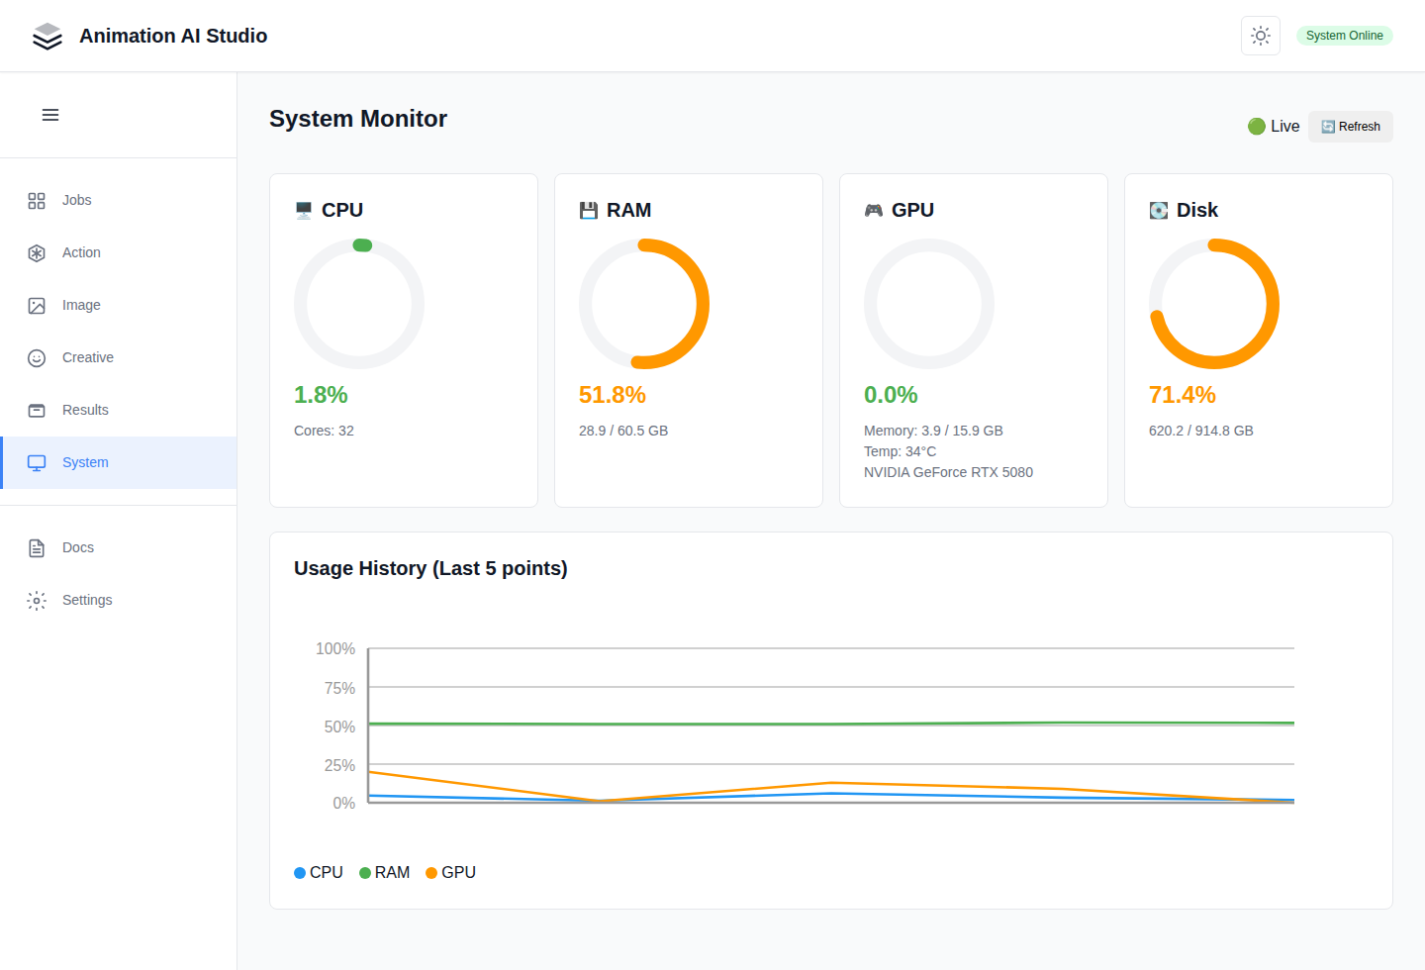Screen dimensions: 1425x970
Task: Click the Jobs grid icon in sidebar
Action: click(x=37, y=201)
